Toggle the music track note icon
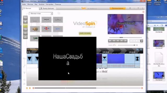167x93 pixels. coord(24,84)
